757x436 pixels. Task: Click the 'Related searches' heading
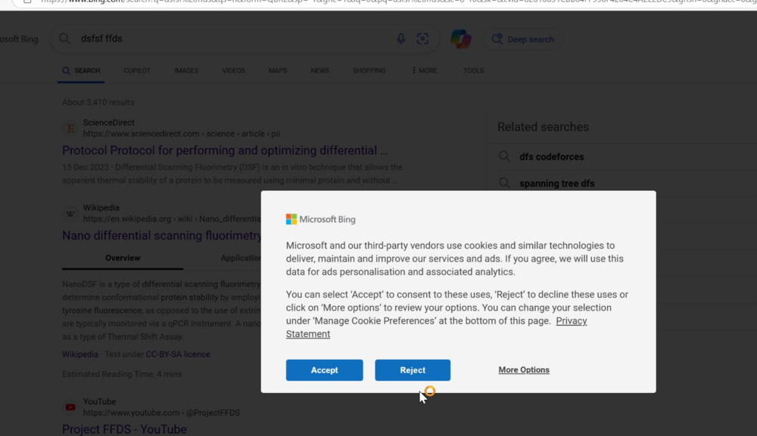[x=543, y=127]
